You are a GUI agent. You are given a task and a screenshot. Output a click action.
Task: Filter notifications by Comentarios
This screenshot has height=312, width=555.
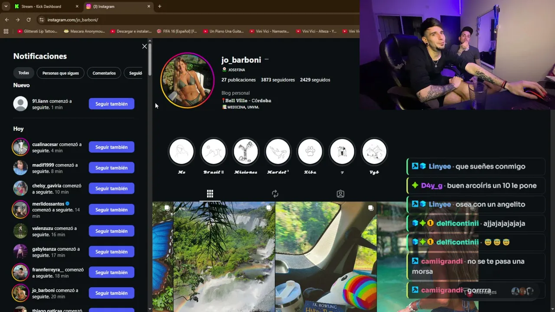point(104,73)
